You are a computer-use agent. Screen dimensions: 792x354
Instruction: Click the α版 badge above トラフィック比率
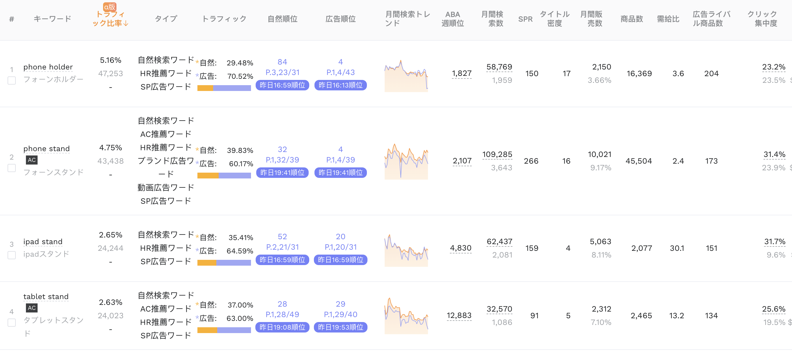(x=110, y=7)
